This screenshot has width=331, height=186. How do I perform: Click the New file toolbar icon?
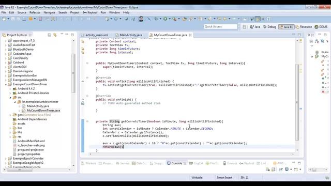pos(4,19)
